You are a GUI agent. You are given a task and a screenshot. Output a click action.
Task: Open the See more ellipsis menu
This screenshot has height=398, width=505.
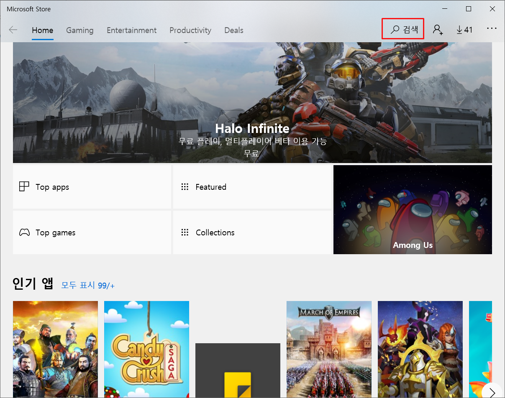[x=492, y=28]
